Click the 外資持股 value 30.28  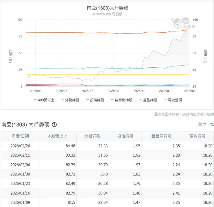pyautogui.click(x=103, y=184)
